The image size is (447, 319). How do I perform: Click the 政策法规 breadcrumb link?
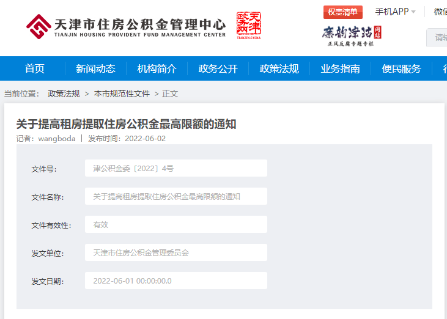pyautogui.click(x=64, y=94)
